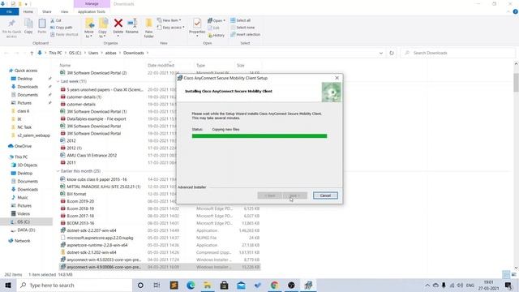Open the New item dropdown
519x292 pixels.
(169, 20)
